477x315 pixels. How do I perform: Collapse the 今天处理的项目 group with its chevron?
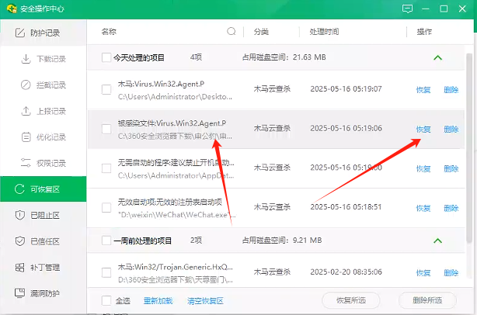pyautogui.click(x=437, y=57)
